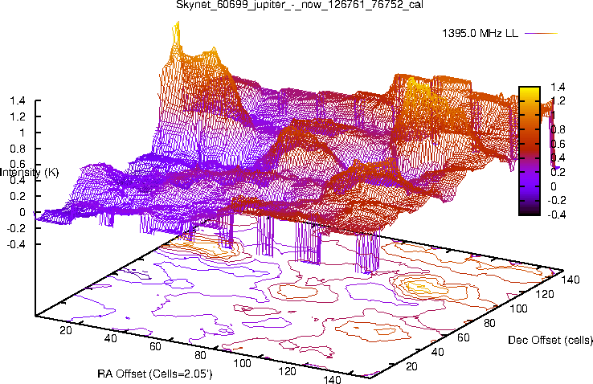Select the legend label 1395.0 MHz LL
593x384 pixels.
click(480, 33)
